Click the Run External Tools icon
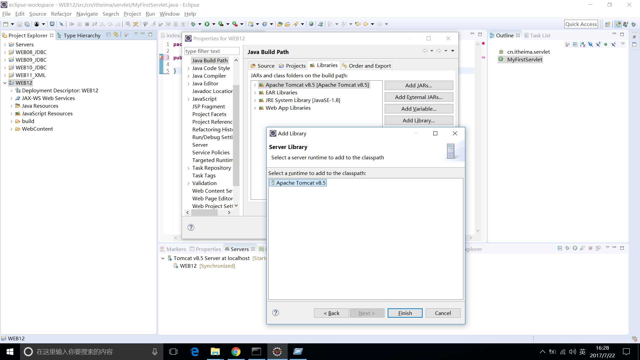640x360 pixels. 235,24
